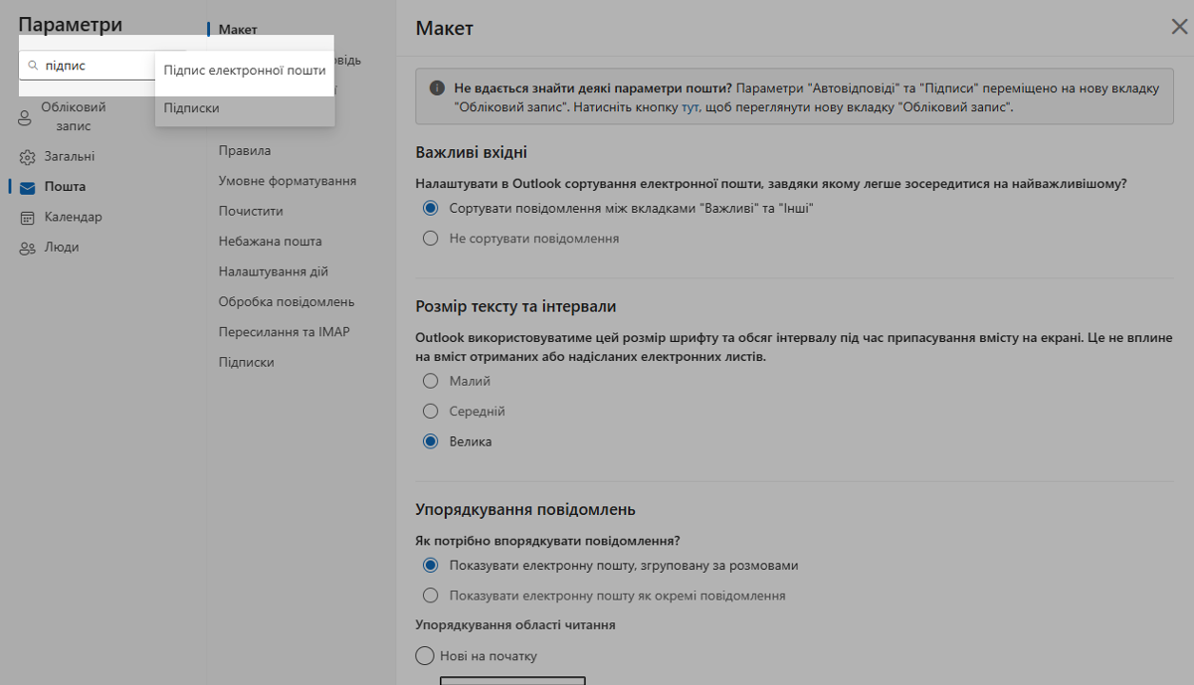Follow the 'тут' link in the banner

point(691,107)
